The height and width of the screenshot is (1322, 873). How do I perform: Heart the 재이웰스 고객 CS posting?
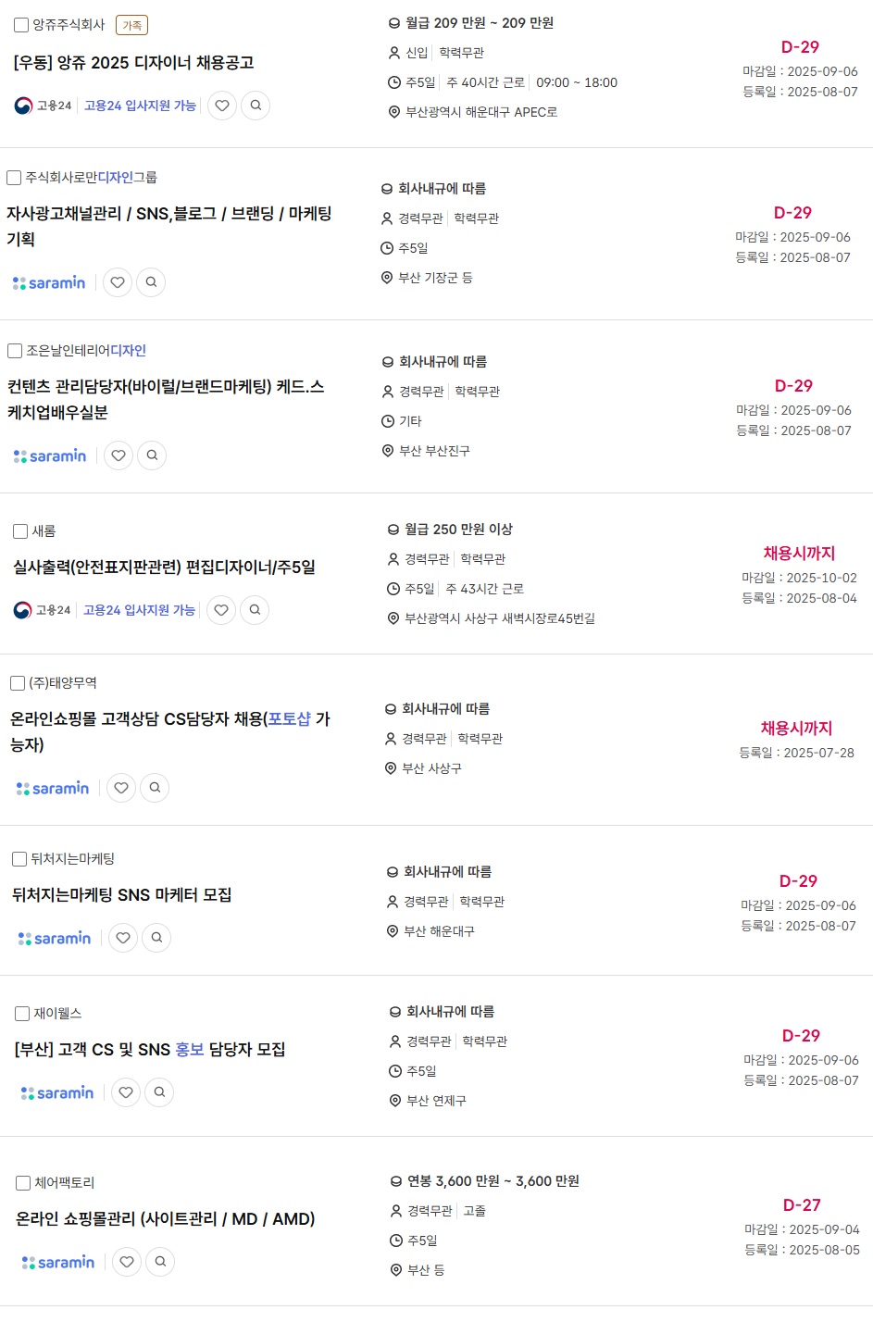coord(126,1092)
